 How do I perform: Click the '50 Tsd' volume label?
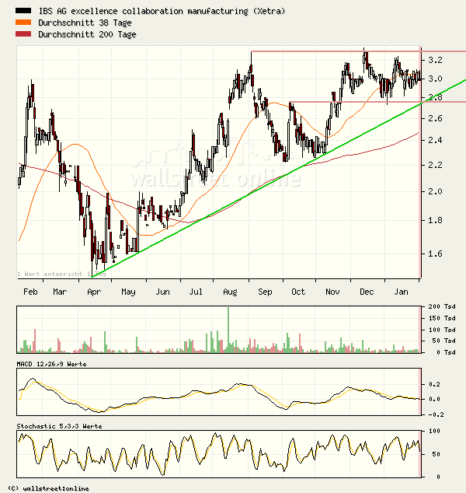[x=443, y=341]
